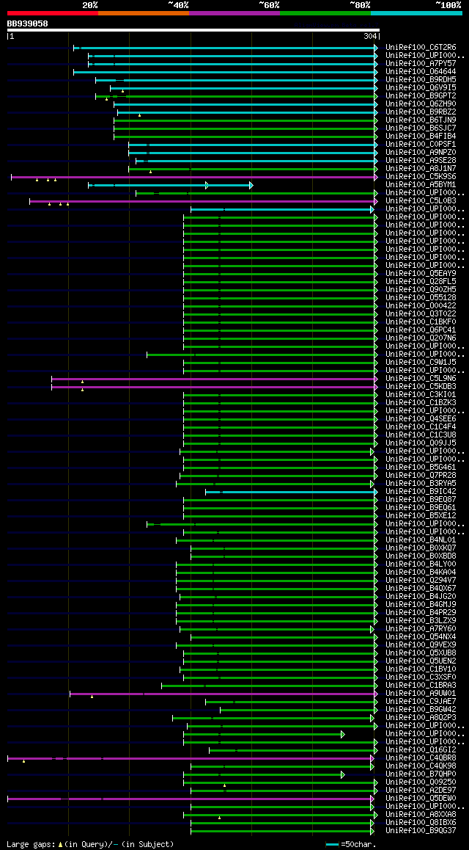Open hit UniRef100_C9JAE7
This screenshot has height=850, width=469.
click(x=421, y=702)
